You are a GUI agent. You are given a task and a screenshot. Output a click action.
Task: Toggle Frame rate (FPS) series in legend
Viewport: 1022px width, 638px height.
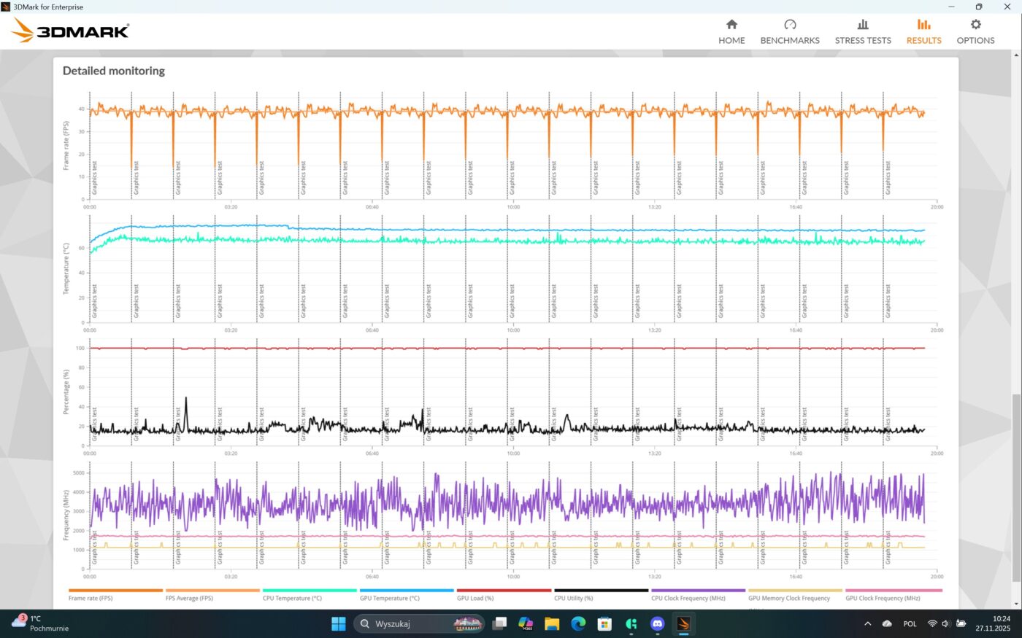[91, 598]
